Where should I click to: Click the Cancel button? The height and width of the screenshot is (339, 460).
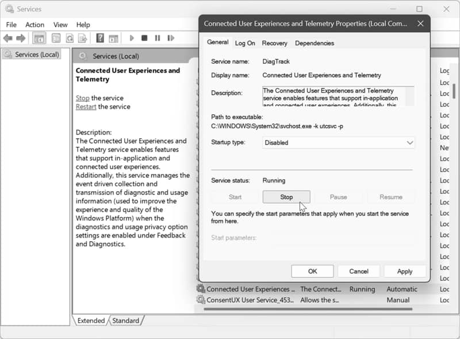coord(359,271)
